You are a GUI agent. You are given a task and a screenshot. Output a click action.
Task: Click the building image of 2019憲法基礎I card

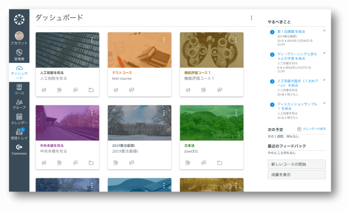[139, 123]
